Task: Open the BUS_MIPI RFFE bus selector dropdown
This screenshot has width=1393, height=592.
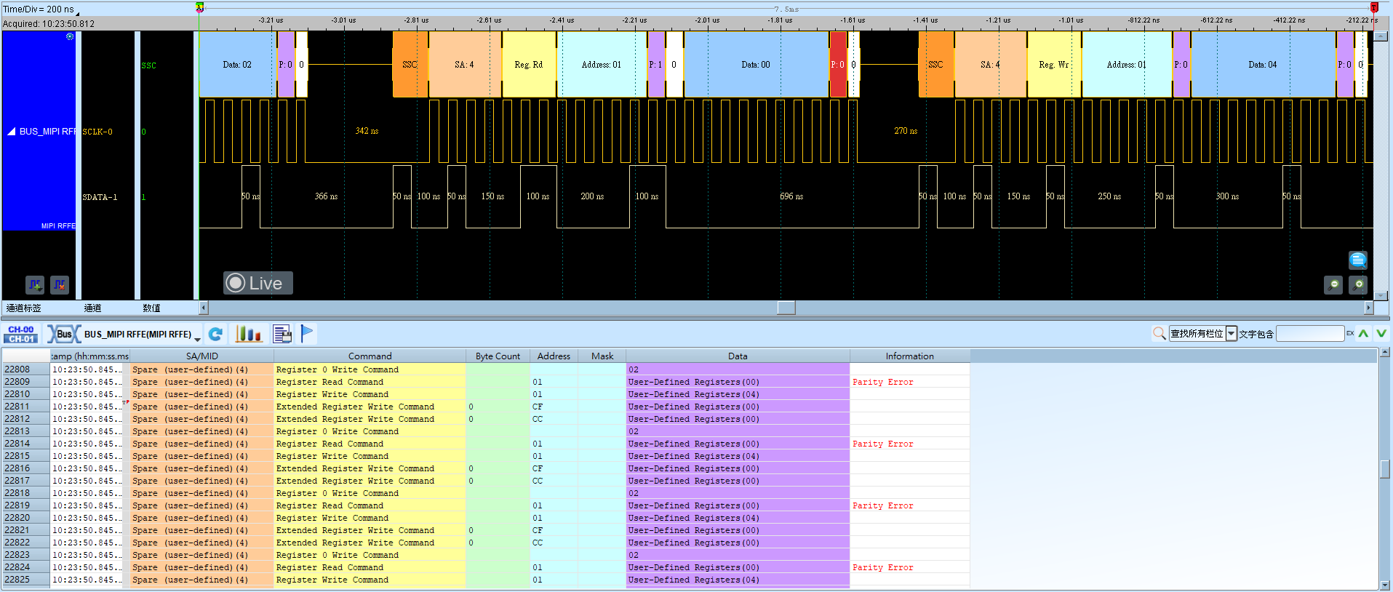Action: (x=197, y=338)
